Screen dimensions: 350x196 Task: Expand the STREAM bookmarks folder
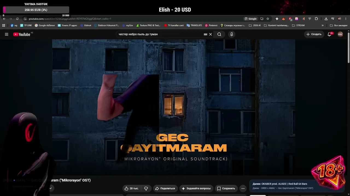298,25
